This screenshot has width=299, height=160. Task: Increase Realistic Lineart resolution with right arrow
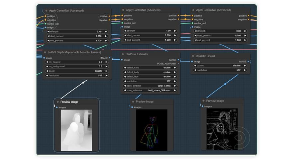(x=245, y=70)
